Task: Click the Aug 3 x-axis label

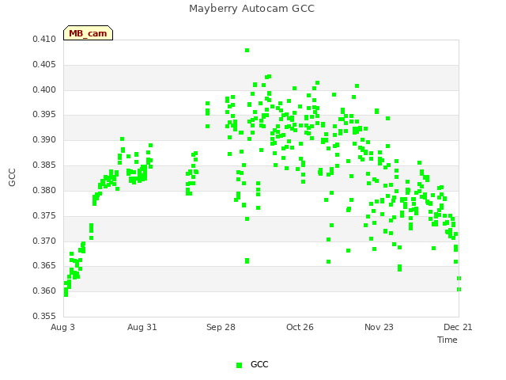Action: pyautogui.click(x=62, y=327)
